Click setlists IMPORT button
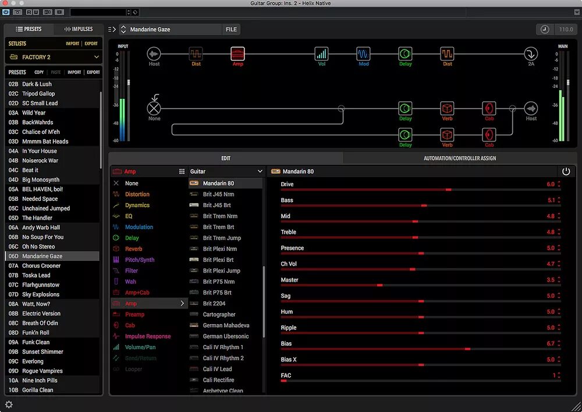The image size is (582, 412). [x=72, y=44]
